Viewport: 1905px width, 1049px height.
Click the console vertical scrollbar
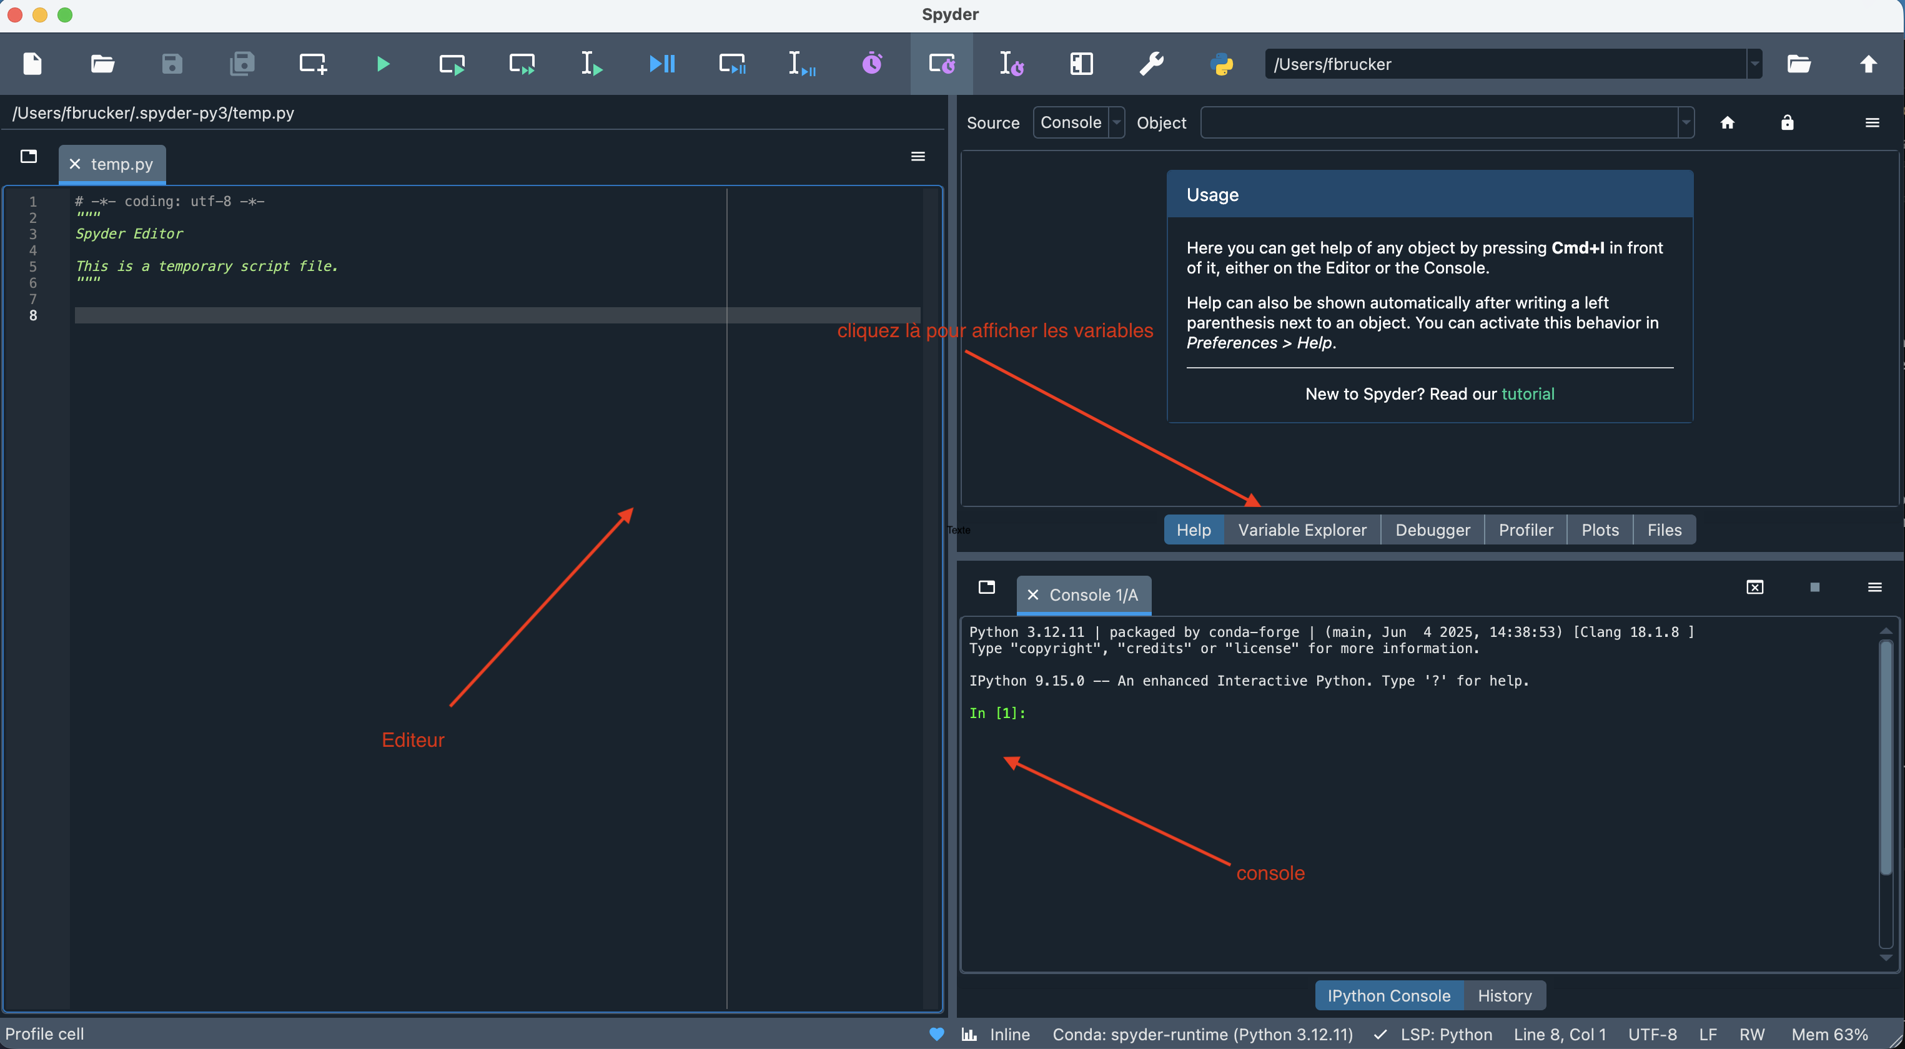click(x=1886, y=758)
